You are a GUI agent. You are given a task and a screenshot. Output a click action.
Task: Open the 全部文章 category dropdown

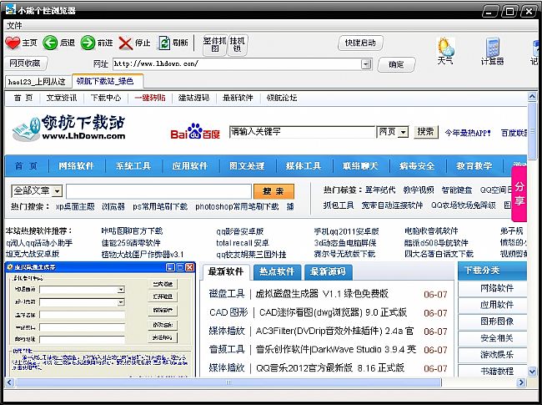click(x=58, y=190)
